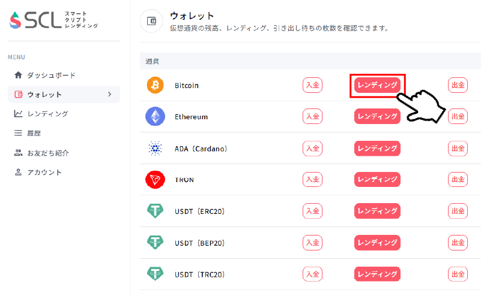Click the Ethereum diamond icon
The height and width of the screenshot is (299, 481).
(155, 116)
